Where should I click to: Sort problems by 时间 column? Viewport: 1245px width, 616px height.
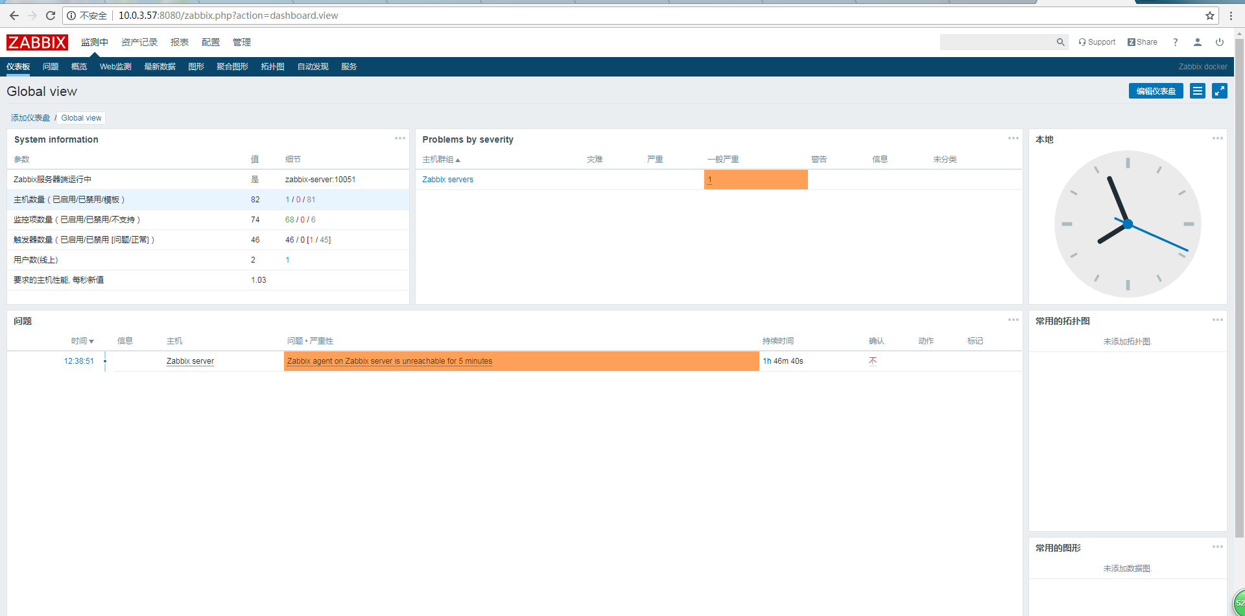click(82, 341)
